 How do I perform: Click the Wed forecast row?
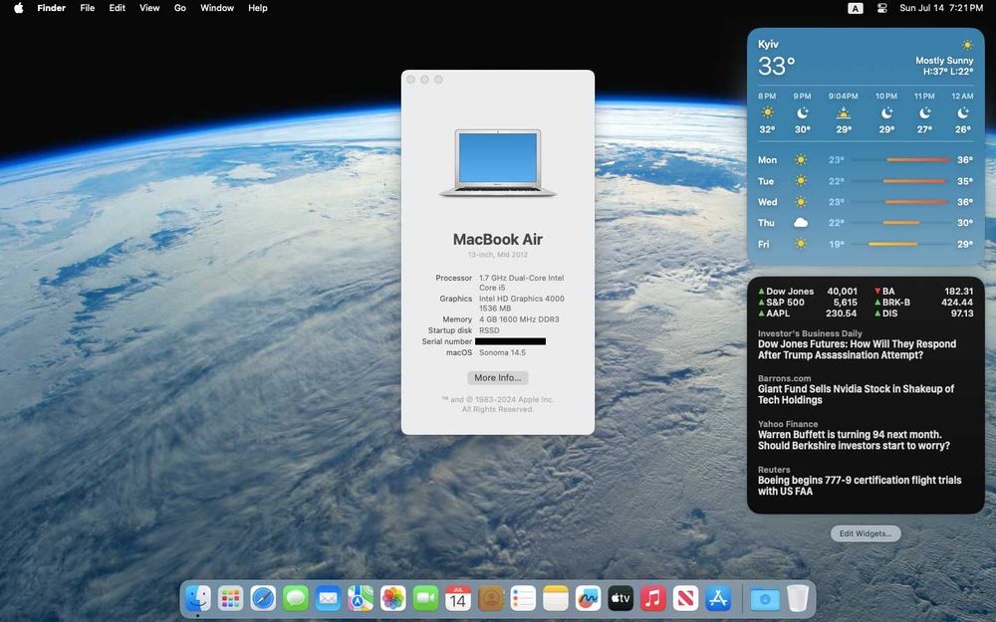click(x=866, y=202)
